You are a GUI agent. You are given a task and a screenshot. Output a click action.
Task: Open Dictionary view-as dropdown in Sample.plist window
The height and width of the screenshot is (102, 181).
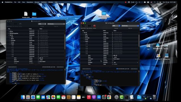click(x=56, y=24)
